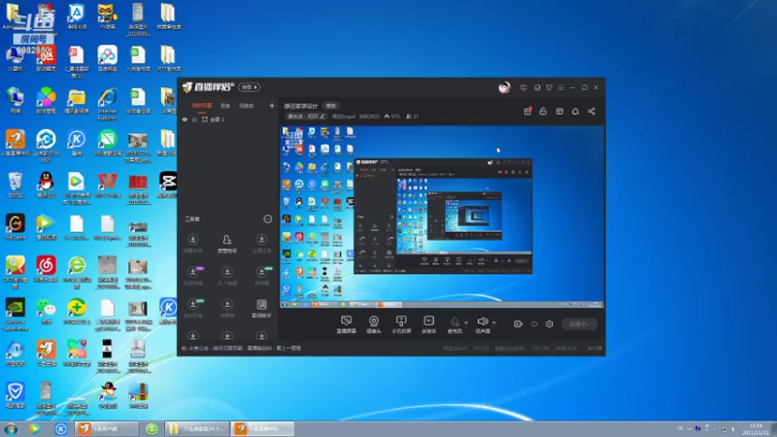Open streaming settings gear

point(549,324)
